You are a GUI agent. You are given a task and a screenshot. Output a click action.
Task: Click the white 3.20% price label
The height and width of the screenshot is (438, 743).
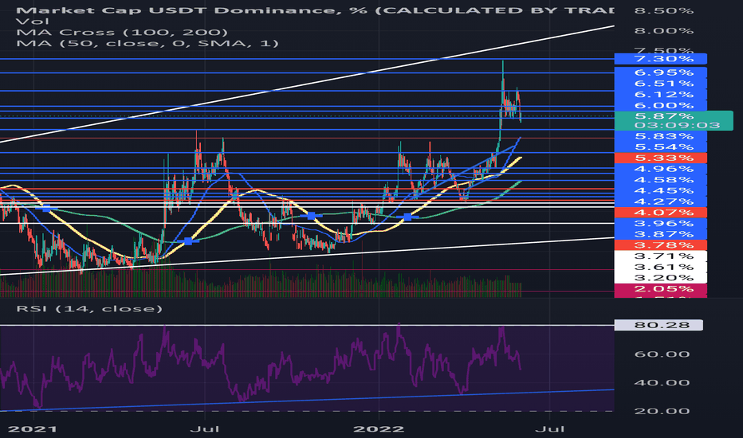point(661,277)
